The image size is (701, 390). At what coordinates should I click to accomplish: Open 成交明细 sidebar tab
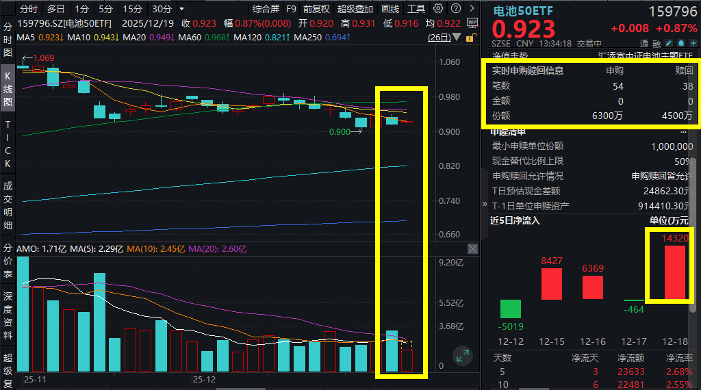tap(8, 205)
